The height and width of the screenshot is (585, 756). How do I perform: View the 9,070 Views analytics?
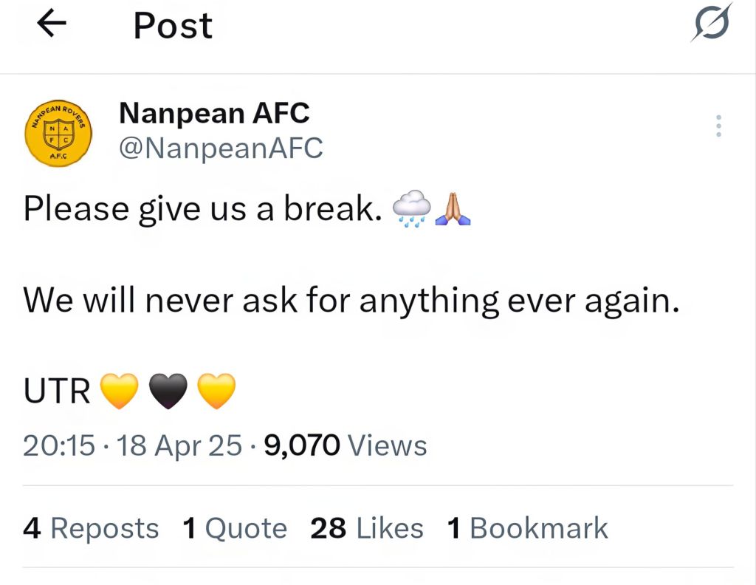[345, 445]
